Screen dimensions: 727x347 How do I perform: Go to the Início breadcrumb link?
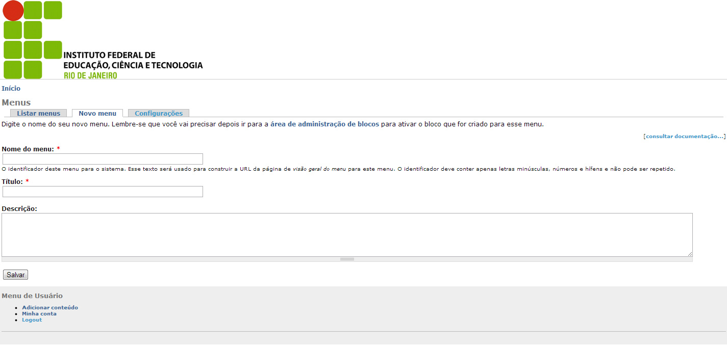pyautogui.click(x=11, y=89)
